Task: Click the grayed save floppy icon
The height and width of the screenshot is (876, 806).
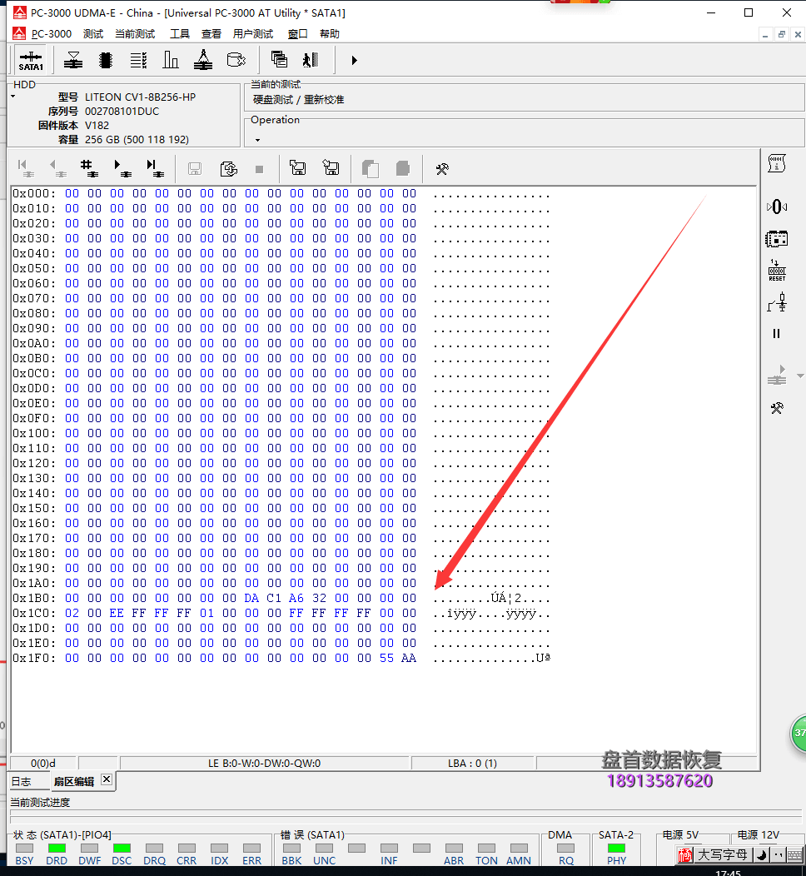Action: (x=194, y=169)
